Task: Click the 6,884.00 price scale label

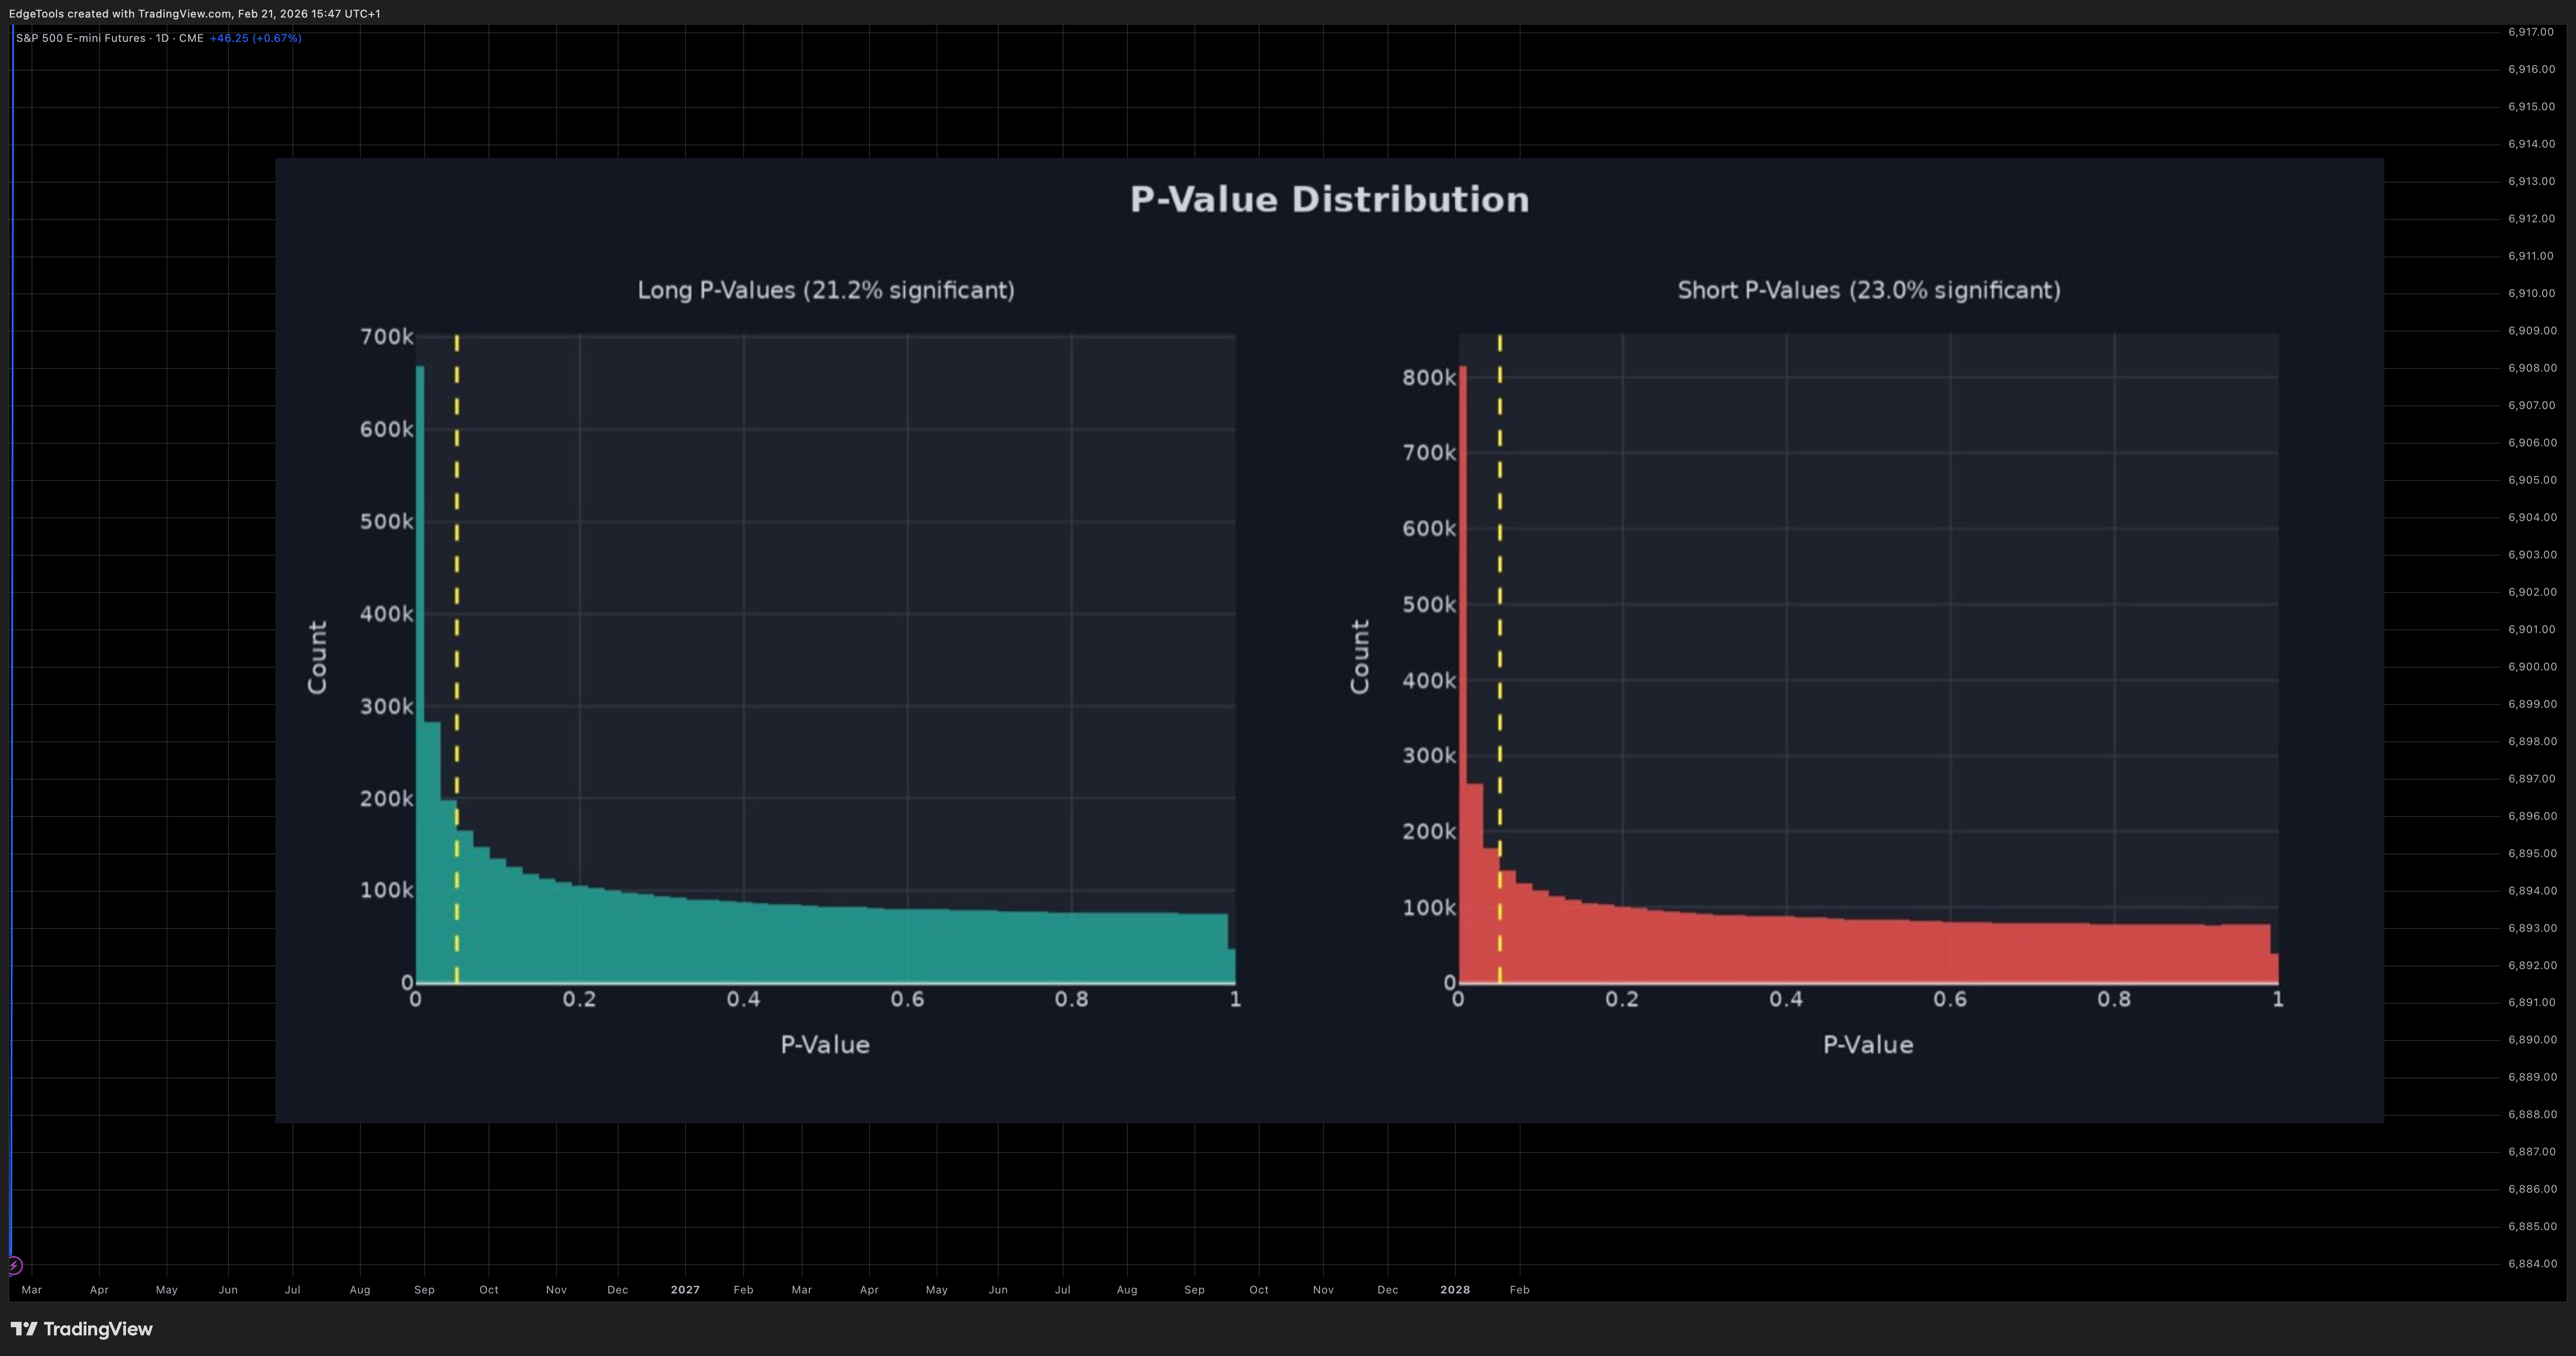Action: [x=2531, y=1264]
